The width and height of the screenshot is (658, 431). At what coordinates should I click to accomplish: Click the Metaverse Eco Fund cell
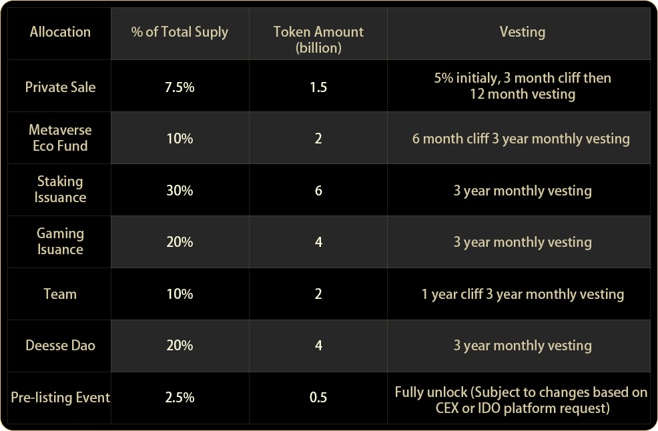[x=60, y=138]
